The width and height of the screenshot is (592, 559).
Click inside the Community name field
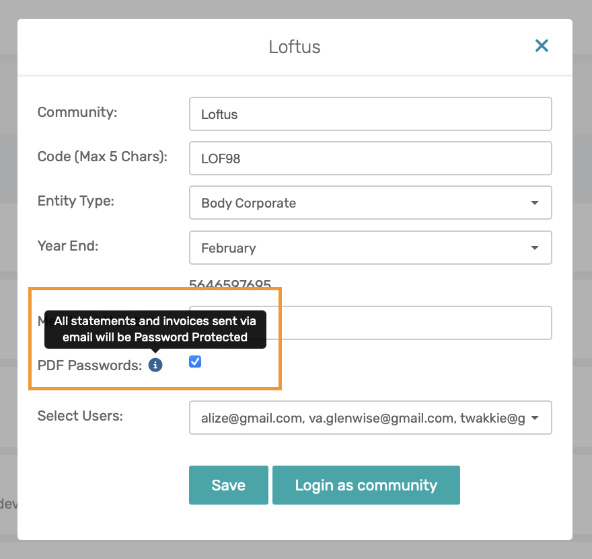[371, 114]
